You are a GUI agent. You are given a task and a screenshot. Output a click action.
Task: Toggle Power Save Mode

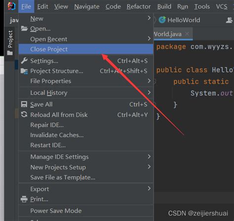(x=86, y=211)
